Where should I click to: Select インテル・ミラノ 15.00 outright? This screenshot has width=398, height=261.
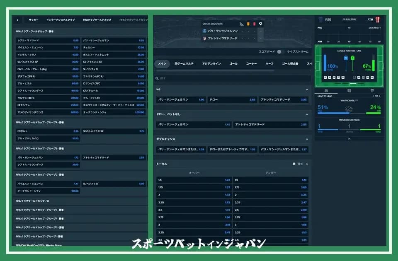tap(48, 55)
